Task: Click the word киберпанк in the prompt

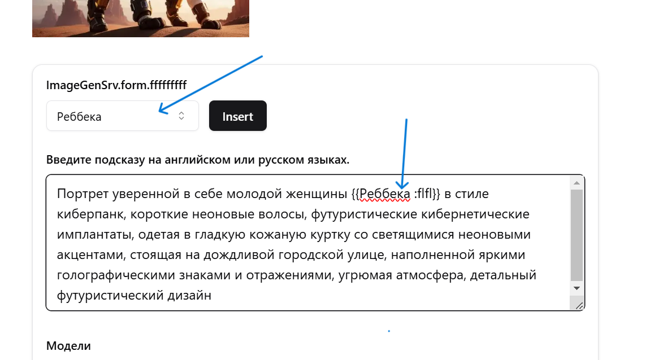Action: coord(90,214)
